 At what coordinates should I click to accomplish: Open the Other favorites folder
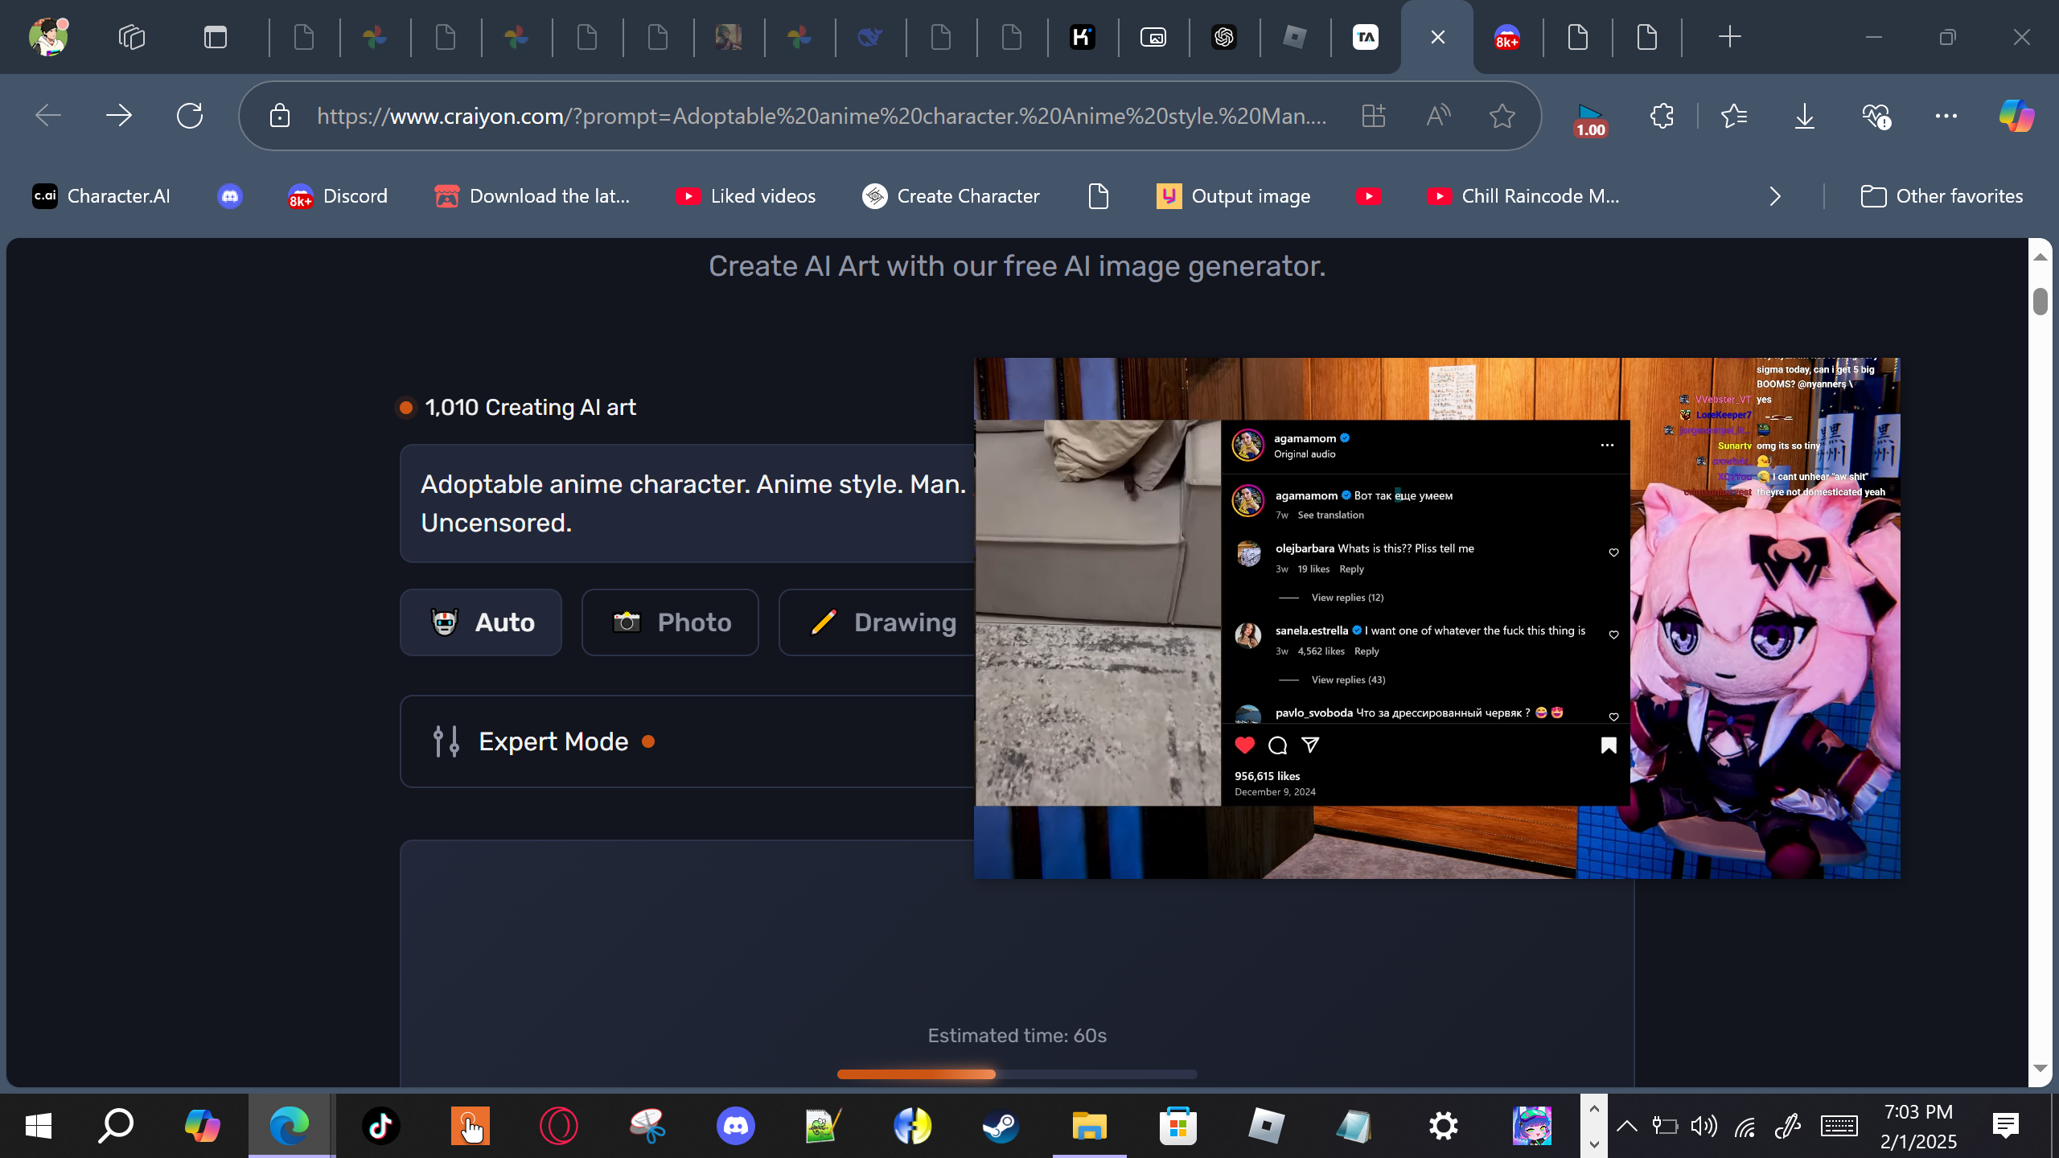(x=1942, y=196)
